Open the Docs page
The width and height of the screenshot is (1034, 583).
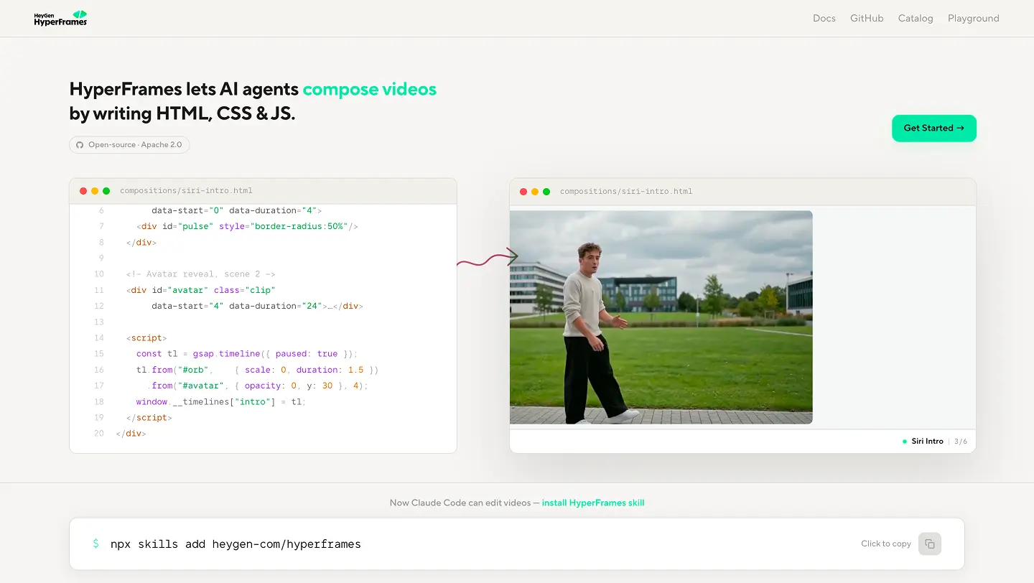pyautogui.click(x=824, y=18)
